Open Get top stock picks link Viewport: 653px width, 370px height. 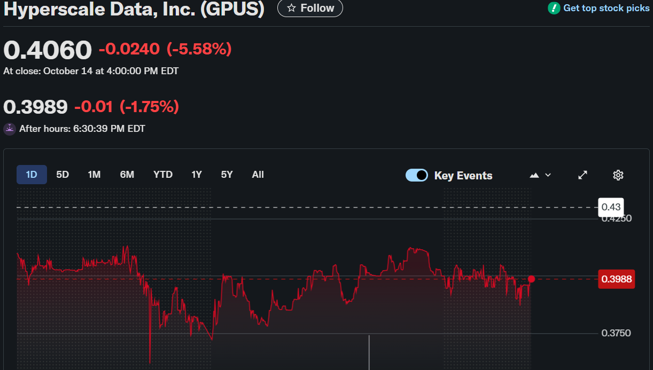[x=606, y=8]
